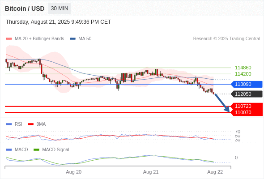264x179 pixels.
Task: Click the 112050 current price tag
Action: 247,94
